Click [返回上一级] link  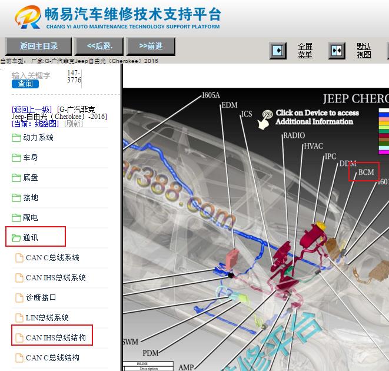[32, 110]
